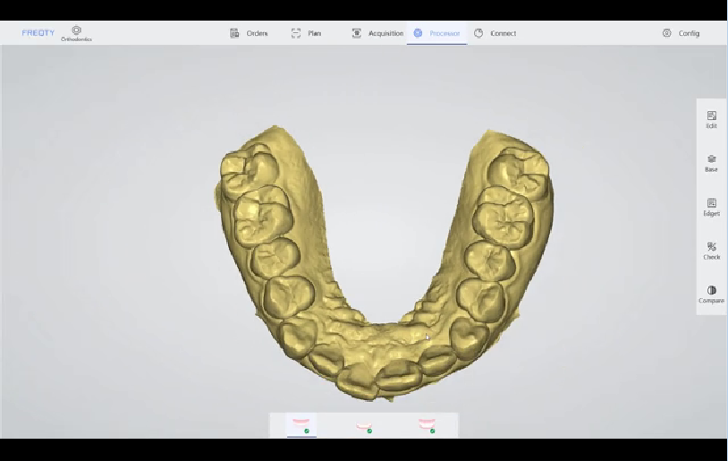This screenshot has width=728, height=461.
Task: Switch to the Orders tab
Action: pos(249,33)
